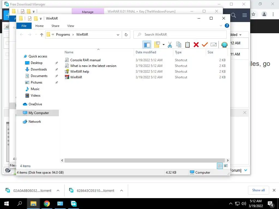Click the Manage tab in background Explorer window
This screenshot has height=209, width=279.
88,12
